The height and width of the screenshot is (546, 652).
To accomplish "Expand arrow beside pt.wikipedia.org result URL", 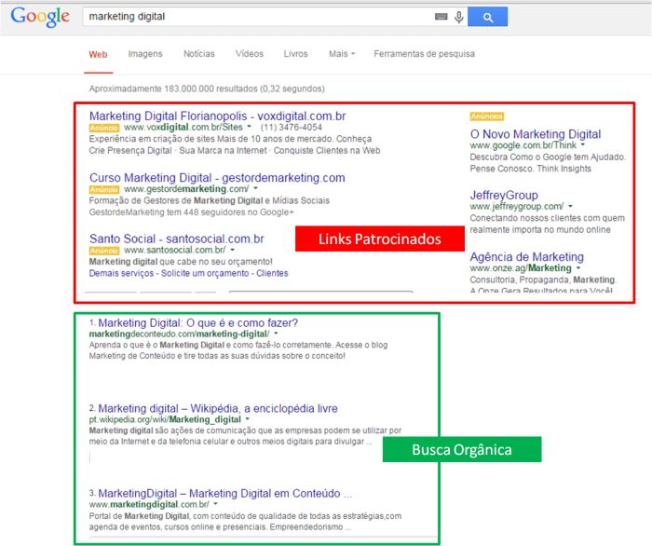I will pyautogui.click(x=248, y=420).
